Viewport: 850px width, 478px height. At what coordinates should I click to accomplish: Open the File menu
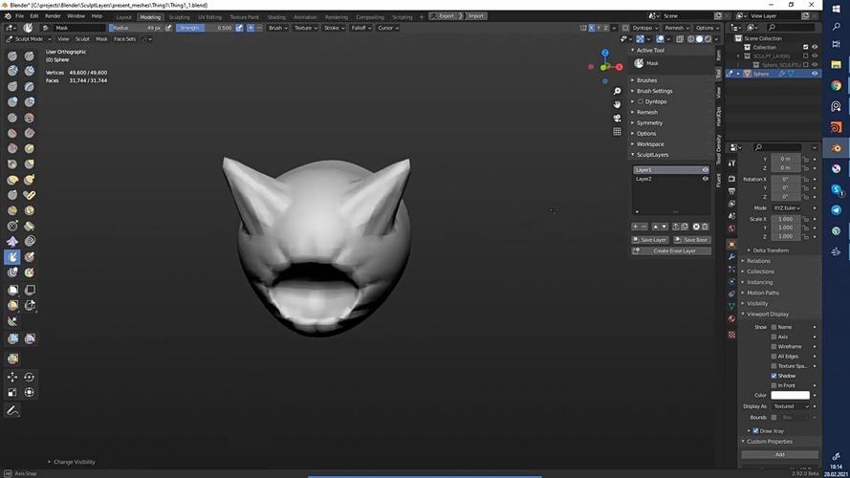pos(19,16)
